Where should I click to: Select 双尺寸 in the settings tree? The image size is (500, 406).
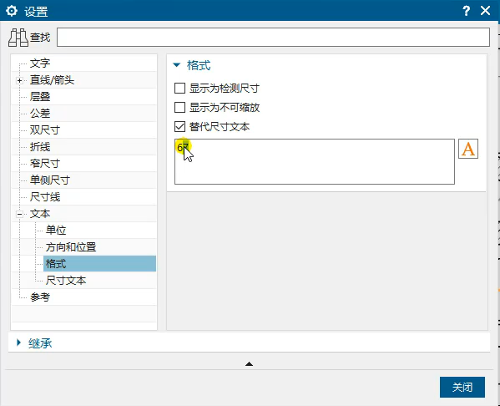pyautogui.click(x=45, y=130)
